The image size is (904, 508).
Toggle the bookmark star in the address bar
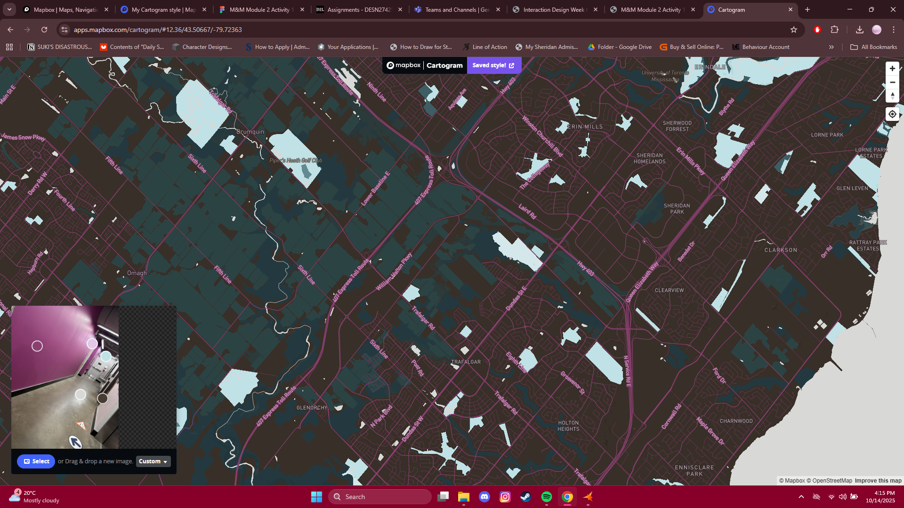794,29
